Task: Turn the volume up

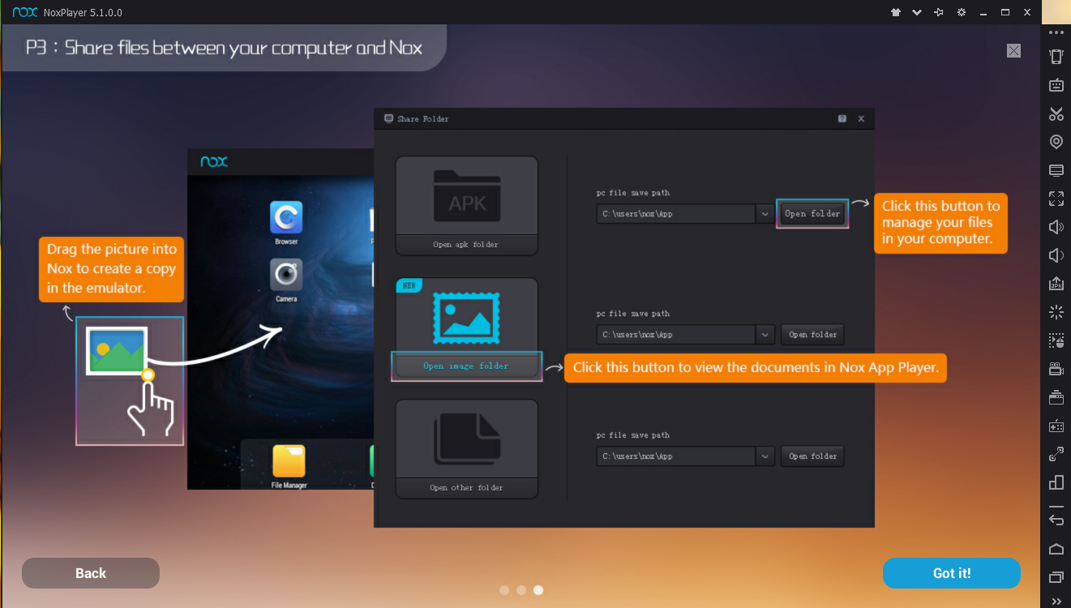Action: point(1056,227)
